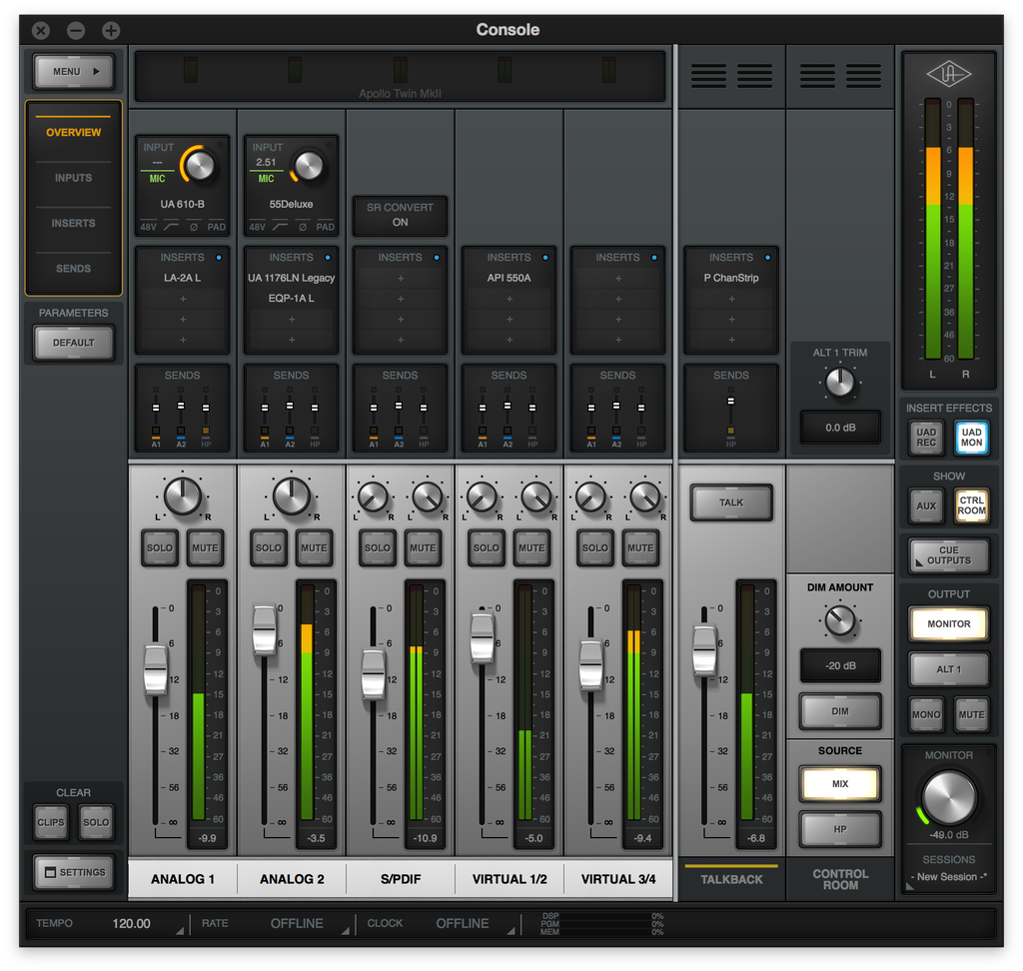Clear CLIPS indicators
Image resolution: width=1023 pixels, height=971 pixels.
pos(51,822)
